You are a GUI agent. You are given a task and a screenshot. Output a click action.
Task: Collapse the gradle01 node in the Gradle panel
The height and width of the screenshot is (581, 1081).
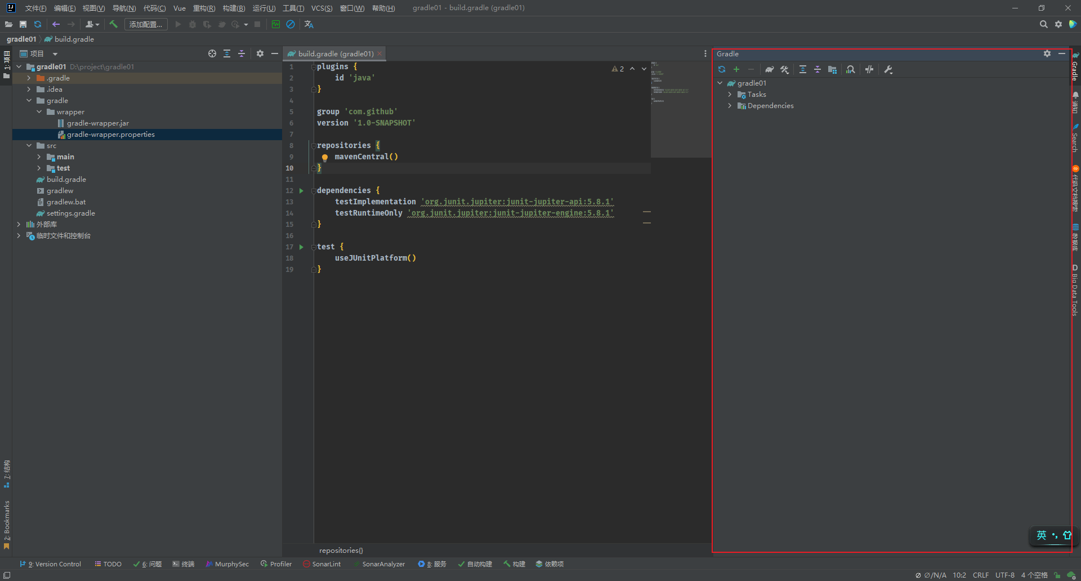[x=720, y=83]
